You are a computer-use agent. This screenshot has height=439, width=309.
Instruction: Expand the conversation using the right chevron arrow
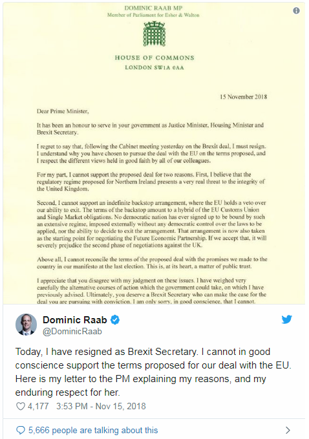coord(288,430)
